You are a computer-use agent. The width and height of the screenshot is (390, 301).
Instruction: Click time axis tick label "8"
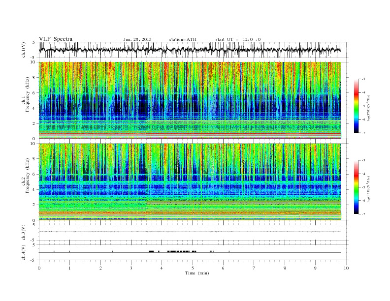pos(285,268)
